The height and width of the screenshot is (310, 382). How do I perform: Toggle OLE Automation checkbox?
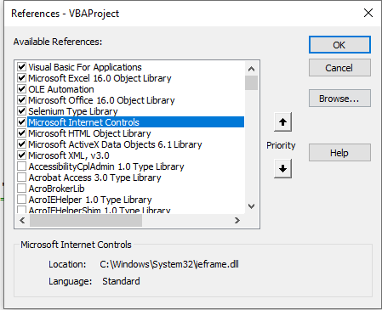(x=22, y=89)
